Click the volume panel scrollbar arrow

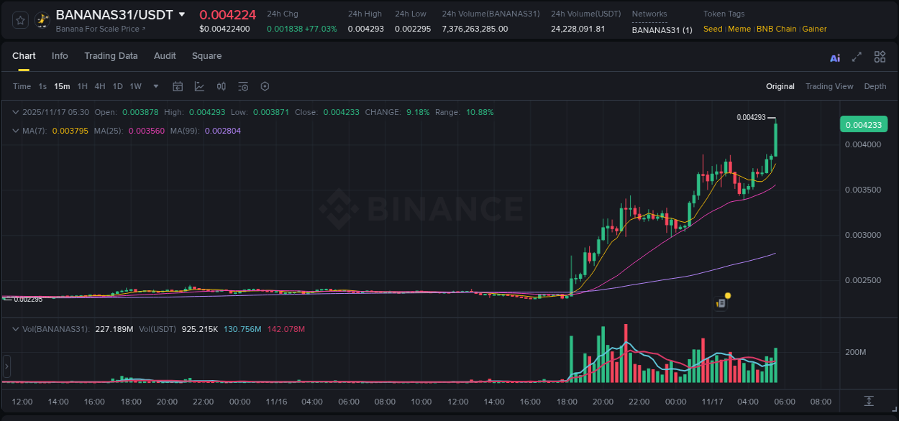6,366
